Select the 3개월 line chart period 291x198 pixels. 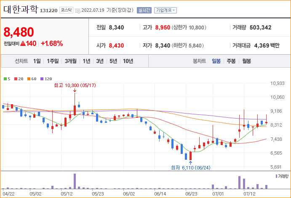[70, 61]
